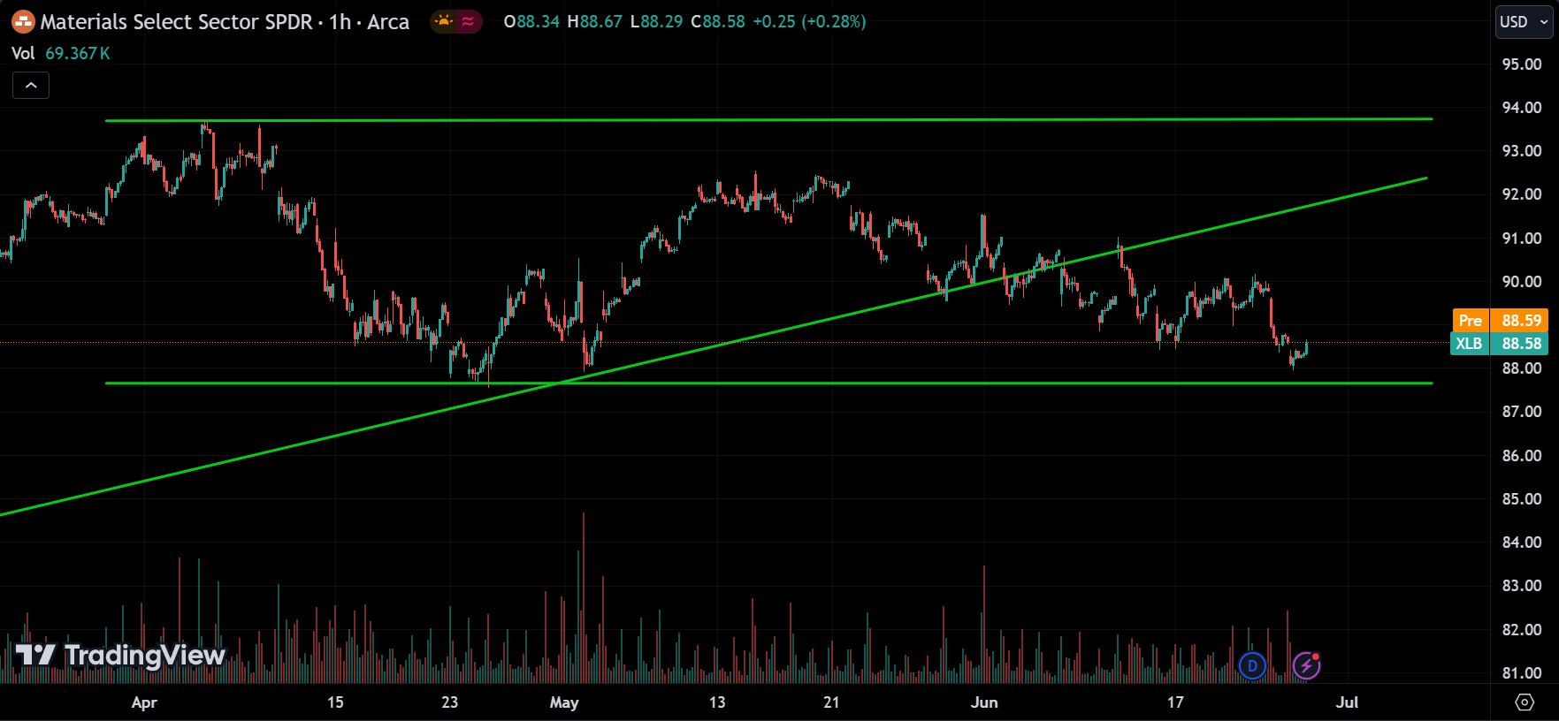Click the 23 date label on time axis
The width and height of the screenshot is (1559, 721).
[x=450, y=702]
